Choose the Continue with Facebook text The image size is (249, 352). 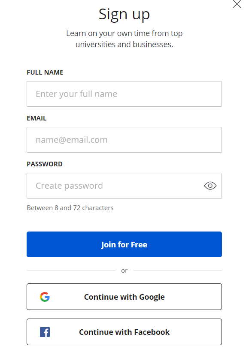click(124, 332)
